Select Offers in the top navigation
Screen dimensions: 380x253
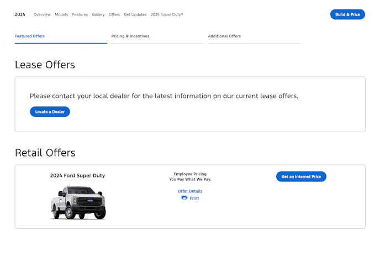click(114, 14)
